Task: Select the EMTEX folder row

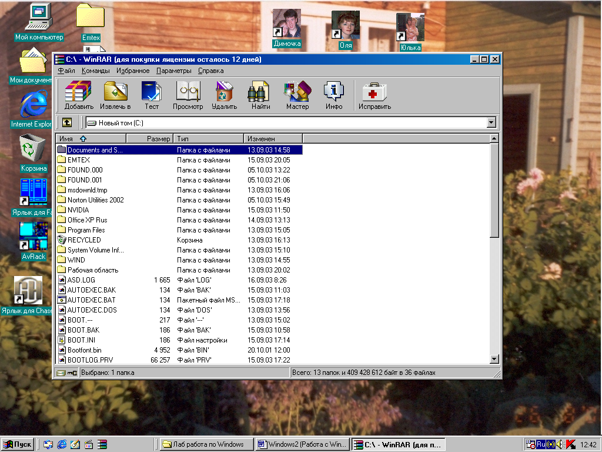Action: coord(179,160)
